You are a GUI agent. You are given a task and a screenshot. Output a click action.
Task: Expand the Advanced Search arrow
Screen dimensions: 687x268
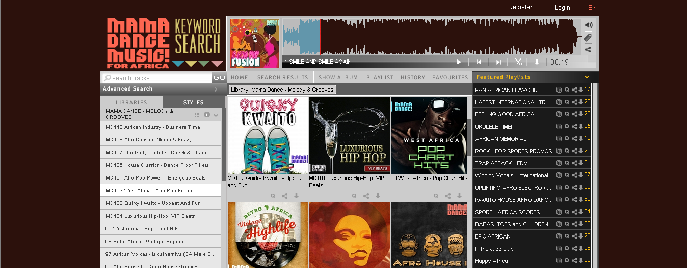[216, 89]
